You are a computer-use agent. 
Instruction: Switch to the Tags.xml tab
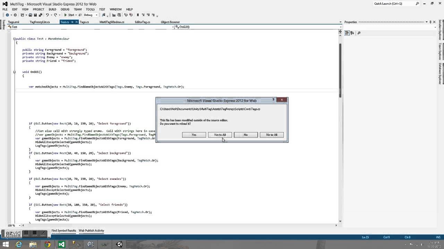point(14,22)
